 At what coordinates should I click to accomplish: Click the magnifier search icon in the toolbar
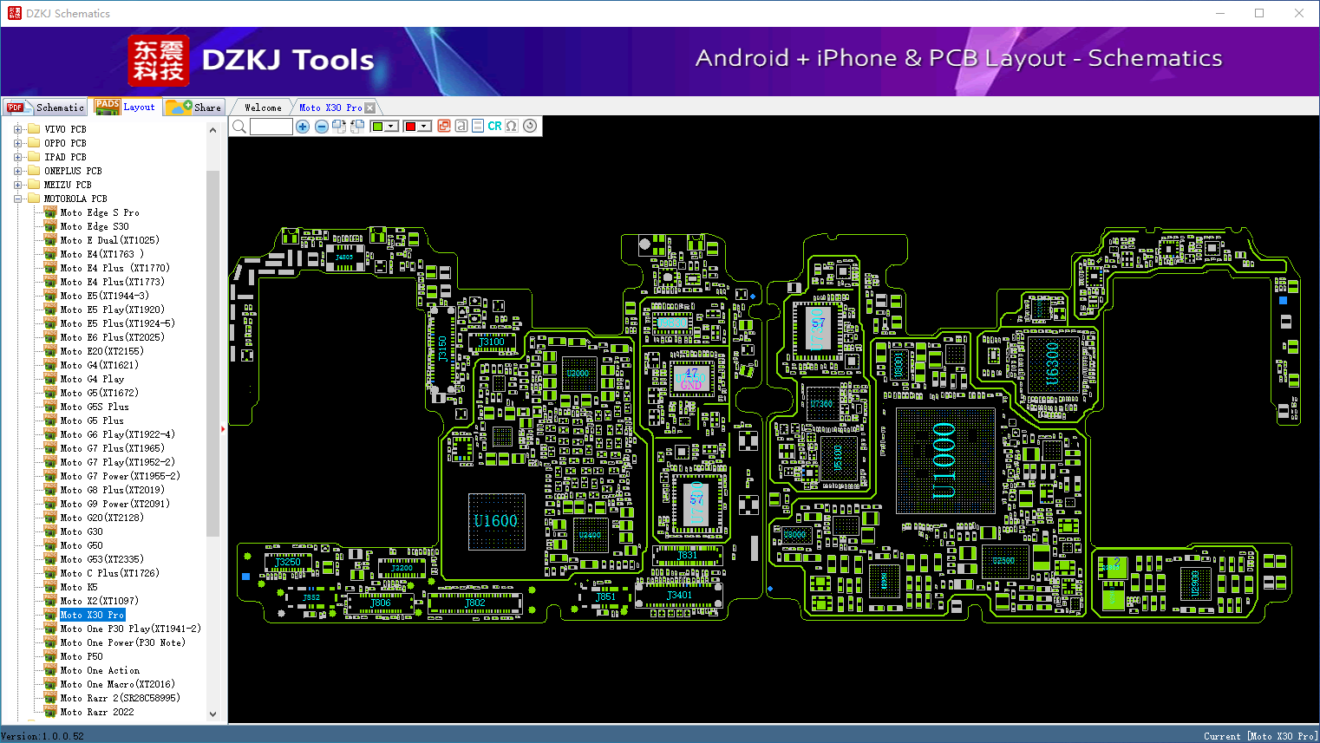pyautogui.click(x=239, y=127)
